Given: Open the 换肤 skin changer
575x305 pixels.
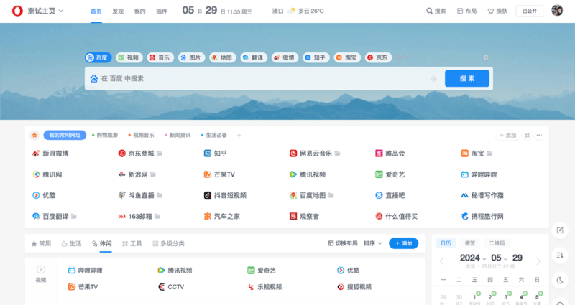Looking at the screenshot, I should coord(497,11).
